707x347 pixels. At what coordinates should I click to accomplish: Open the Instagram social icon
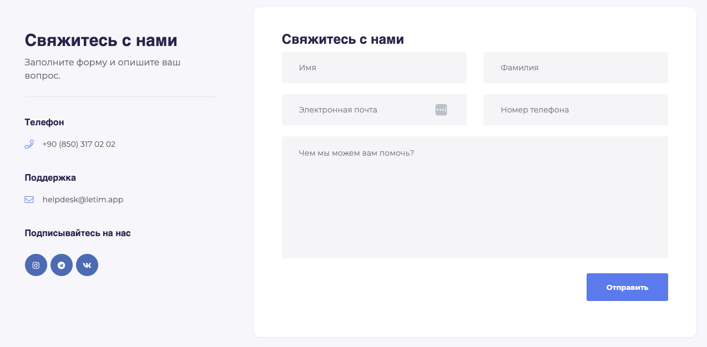coord(36,265)
